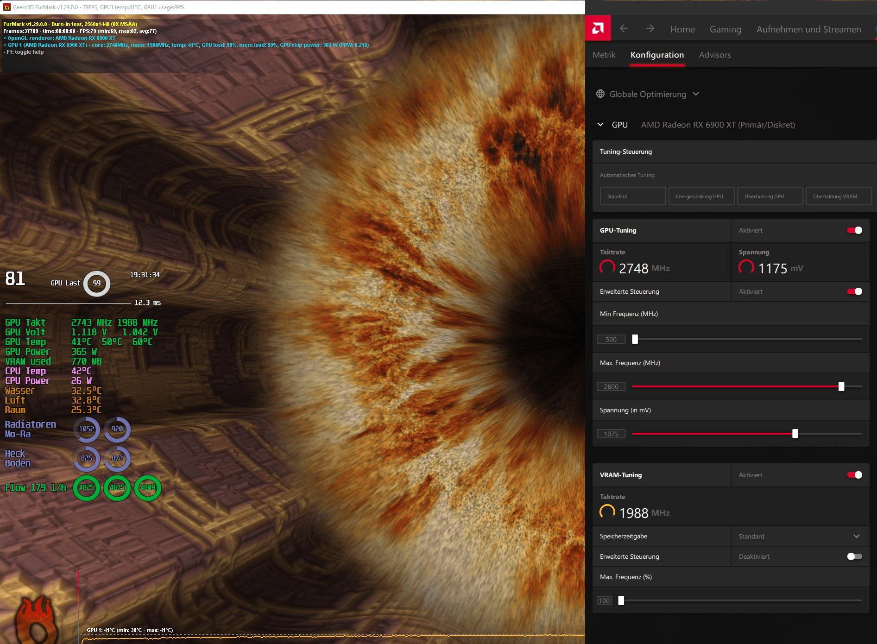877x644 pixels.
Task: Open the Globale Optimierung dropdown
Action: (648, 94)
